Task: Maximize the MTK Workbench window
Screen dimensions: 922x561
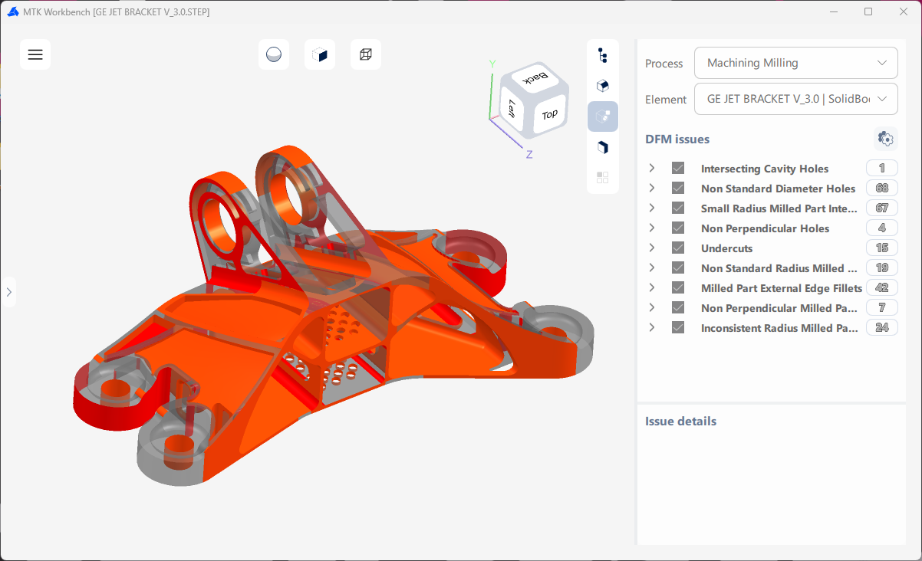Action: click(x=868, y=11)
